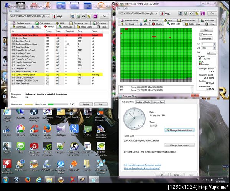Click the Start value spinner arrows
This screenshot has height=191, width=230.
[x=214, y=44]
